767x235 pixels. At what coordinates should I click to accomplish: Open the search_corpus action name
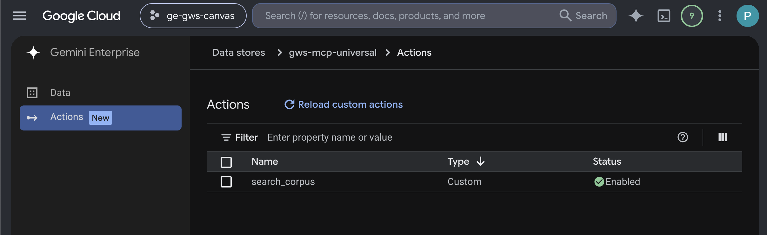(283, 182)
